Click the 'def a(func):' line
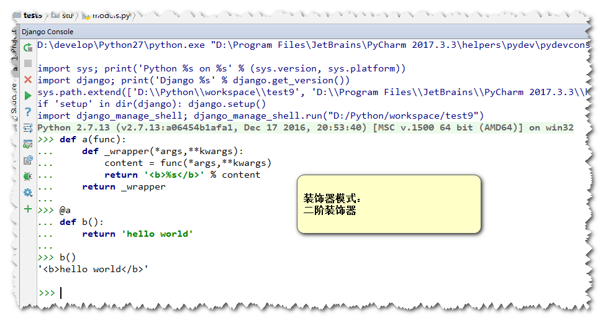The width and height of the screenshot is (603, 320). [x=93, y=139]
